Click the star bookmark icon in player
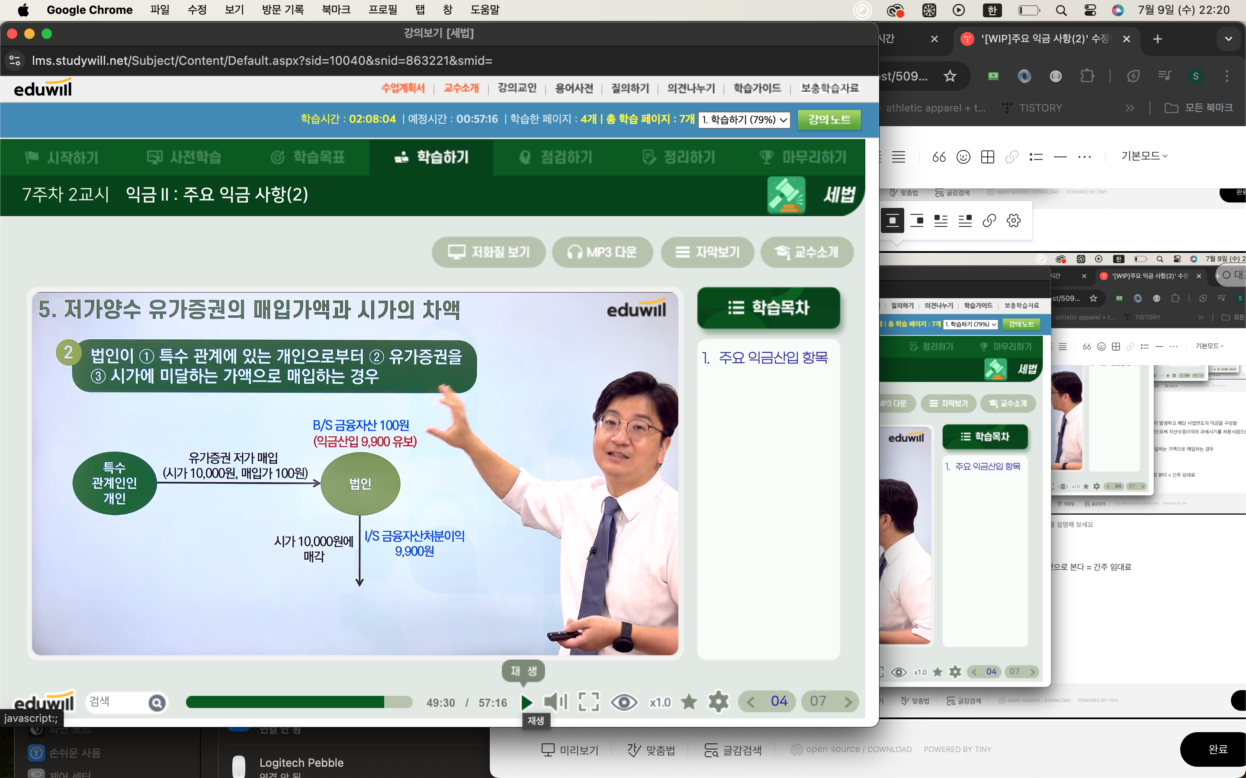This screenshot has height=778, width=1246. tap(688, 702)
